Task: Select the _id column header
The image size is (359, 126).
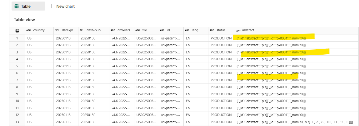Action: click(171, 30)
